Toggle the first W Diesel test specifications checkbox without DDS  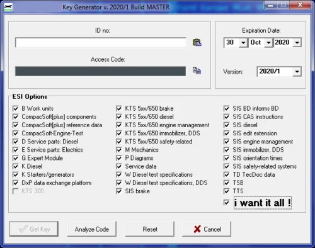[119, 174]
